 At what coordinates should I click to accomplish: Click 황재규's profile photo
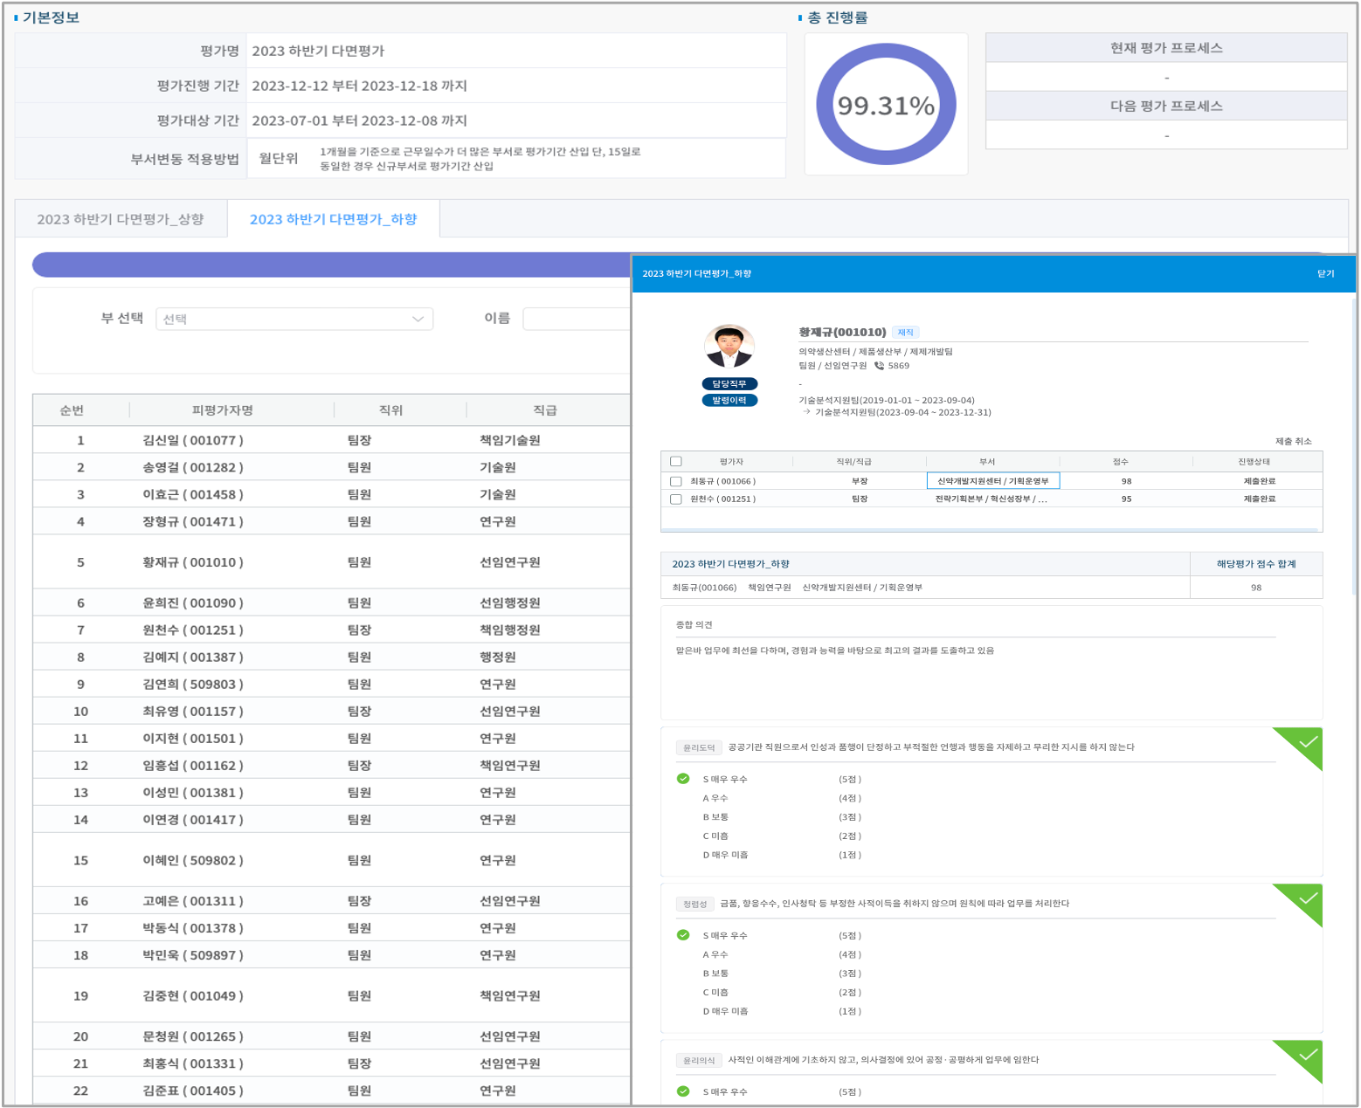[729, 347]
